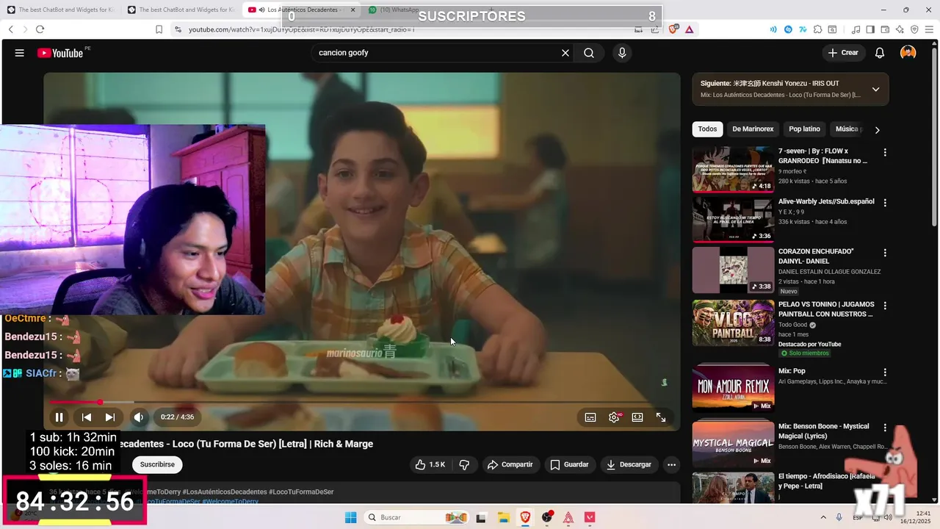Image resolution: width=940 pixels, height=529 pixels.
Task: Open File Explorer from taskbar
Action: pyautogui.click(x=503, y=517)
